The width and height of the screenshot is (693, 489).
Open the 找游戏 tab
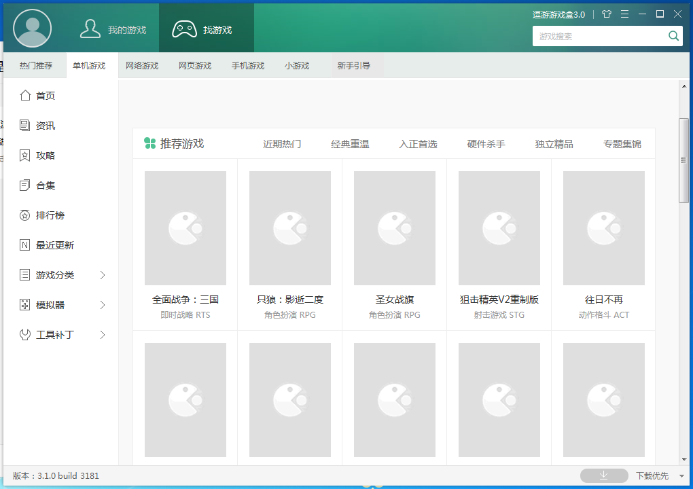tap(207, 29)
